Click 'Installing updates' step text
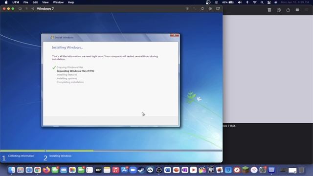 coord(67,78)
